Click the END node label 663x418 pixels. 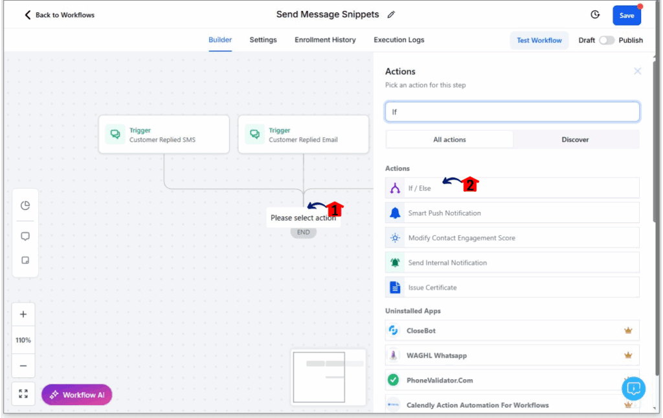[x=303, y=232]
